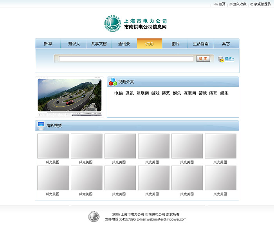Open the 共享文档 tab
The image size is (274, 228).
click(99, 44)
